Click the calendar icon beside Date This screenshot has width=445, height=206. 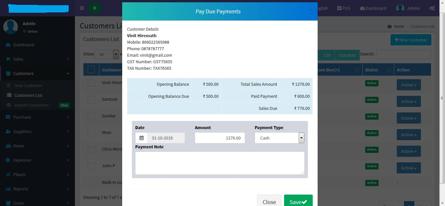tap(141, 138)
